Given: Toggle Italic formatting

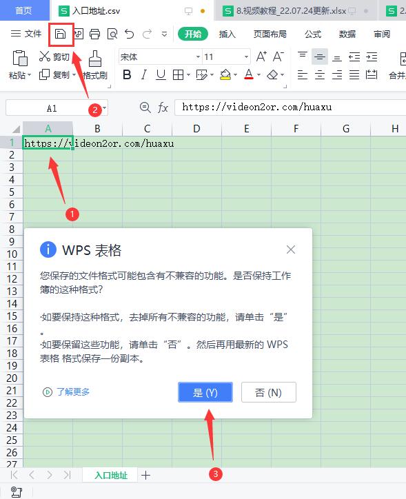Looking at the screenshot, I should coord(144,75).
